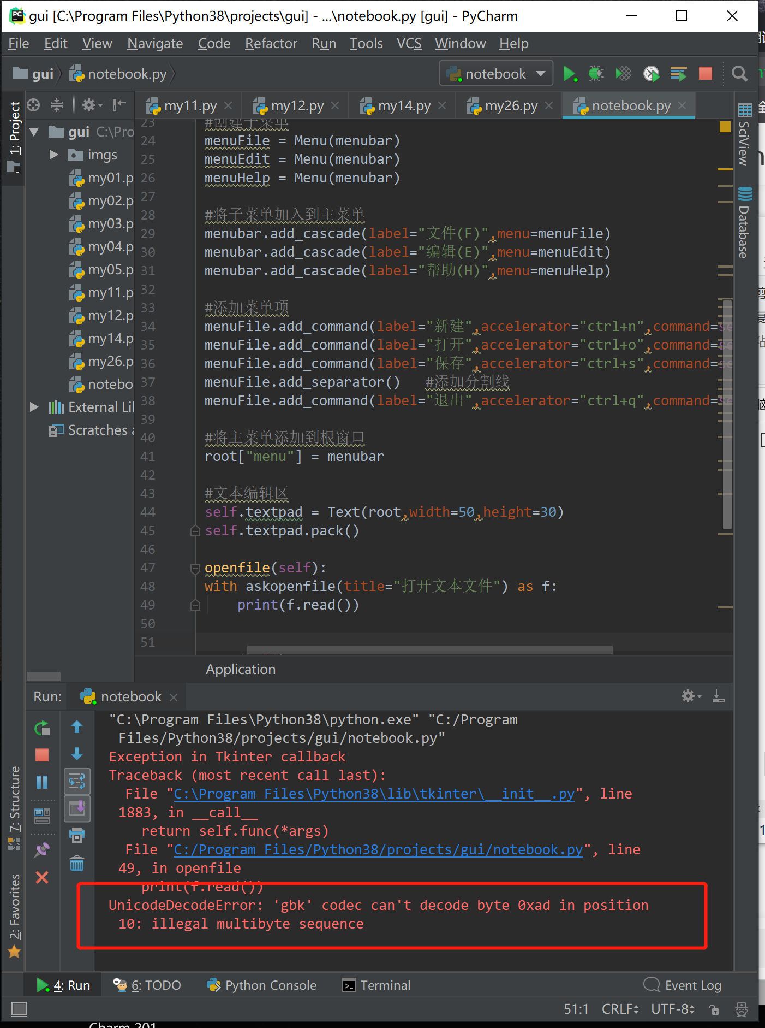The image size is (765, 1028).
Task: Expand the imgs folder
Action: point(53,155)
